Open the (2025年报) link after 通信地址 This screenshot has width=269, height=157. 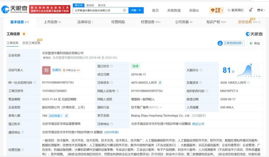[111, 132]
